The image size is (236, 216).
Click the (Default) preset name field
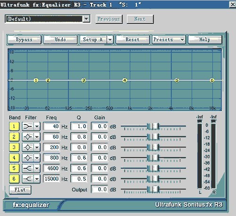pos(44,19)
